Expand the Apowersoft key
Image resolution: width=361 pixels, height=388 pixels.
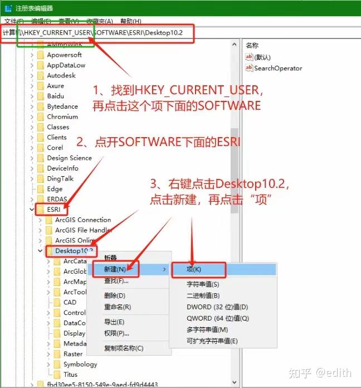point(32,55)
